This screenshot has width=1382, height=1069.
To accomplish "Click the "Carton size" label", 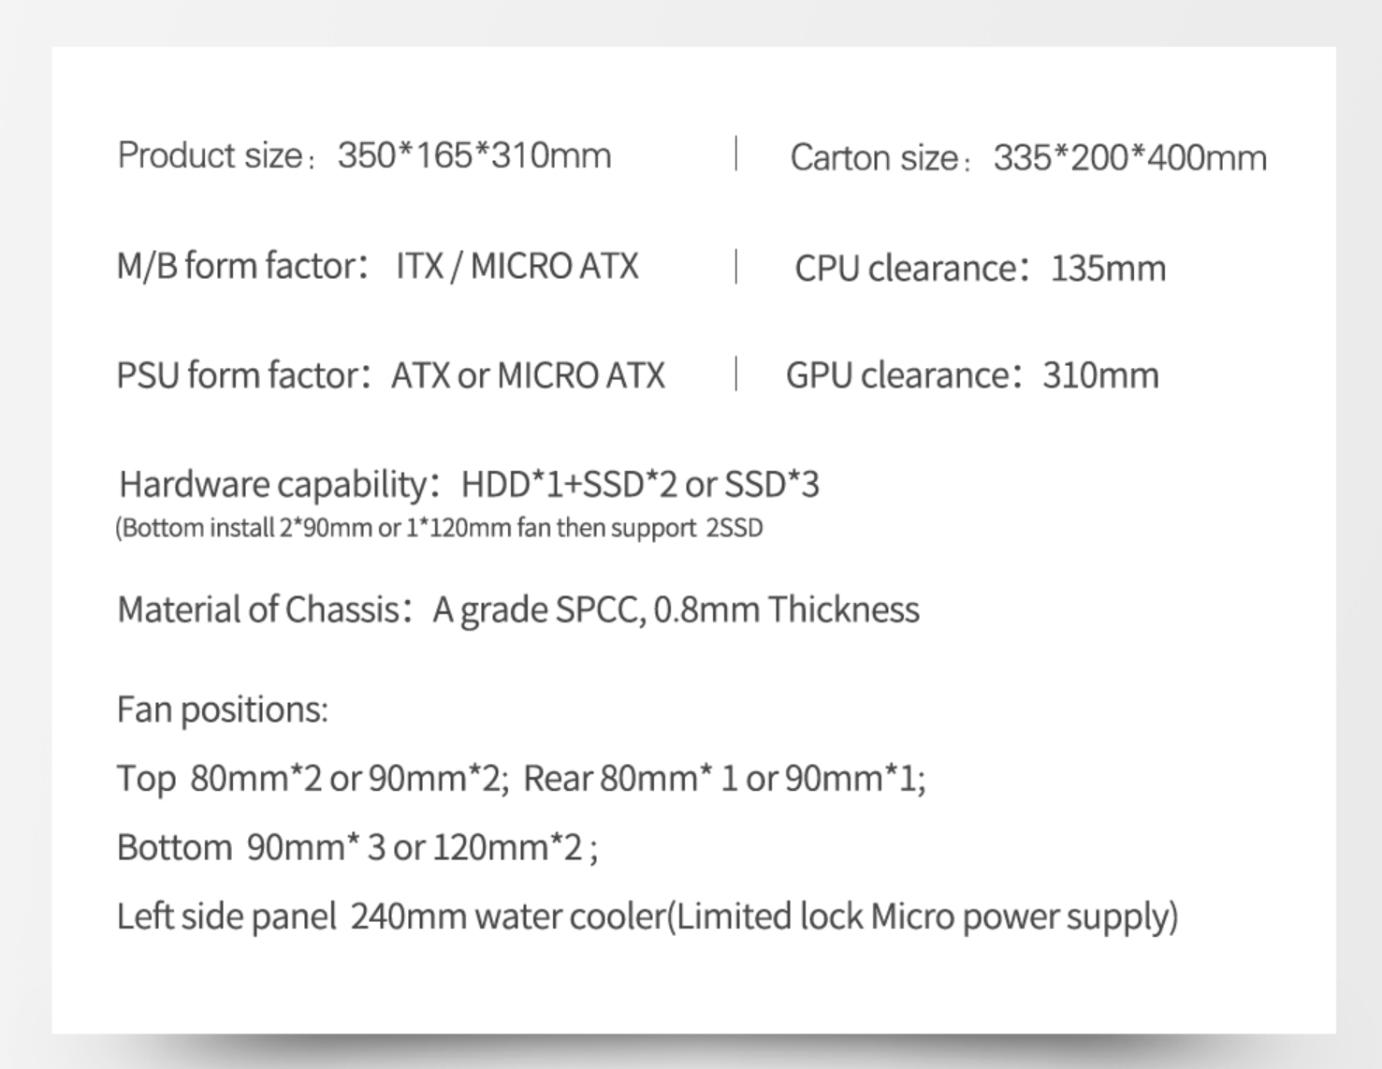I will (874, 157).
